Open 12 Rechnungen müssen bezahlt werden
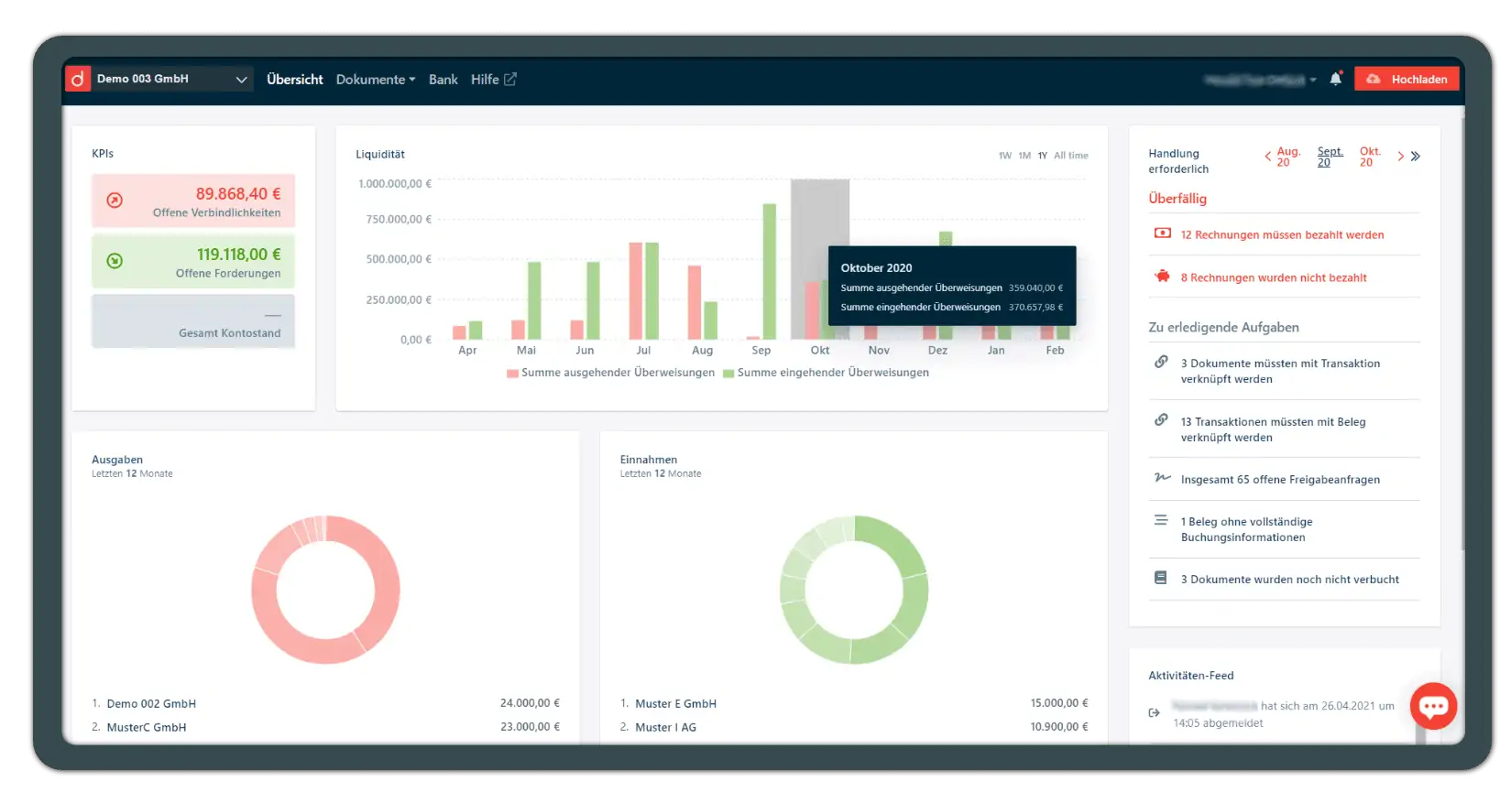Image resolution: width=1511 pixels, height=792 pixels. (1284, 234)
